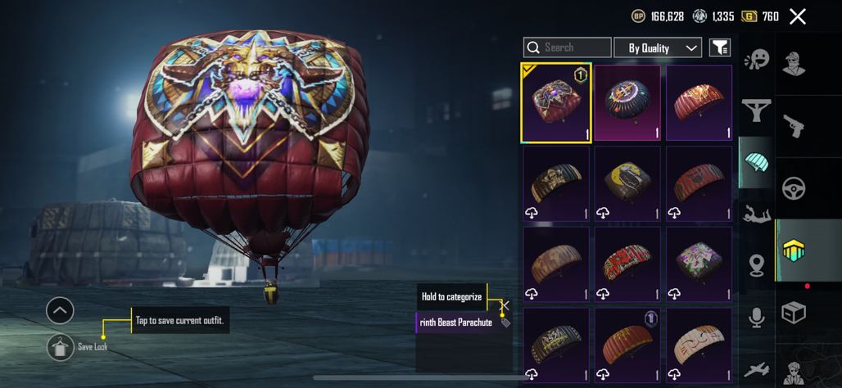
Task: Select the parachute category icon
Action: click(756, 161)
